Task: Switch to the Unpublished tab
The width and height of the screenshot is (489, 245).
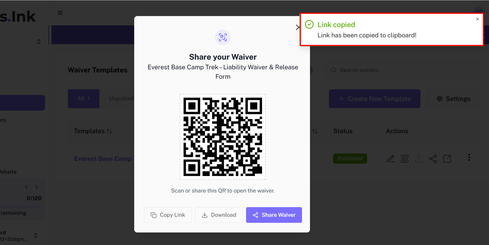Action: [x=121, y=99]
